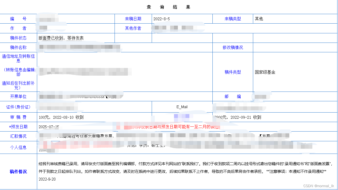Select the 国家级基金 value

(x=265, y=72)
